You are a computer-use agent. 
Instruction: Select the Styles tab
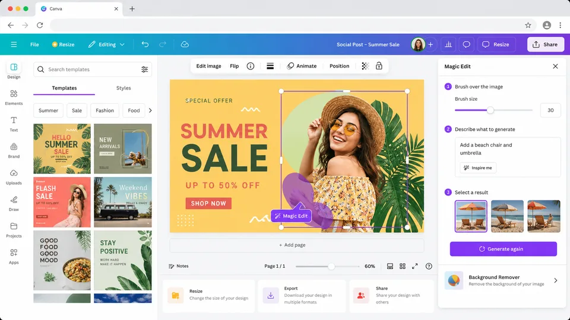click(123, 88)
